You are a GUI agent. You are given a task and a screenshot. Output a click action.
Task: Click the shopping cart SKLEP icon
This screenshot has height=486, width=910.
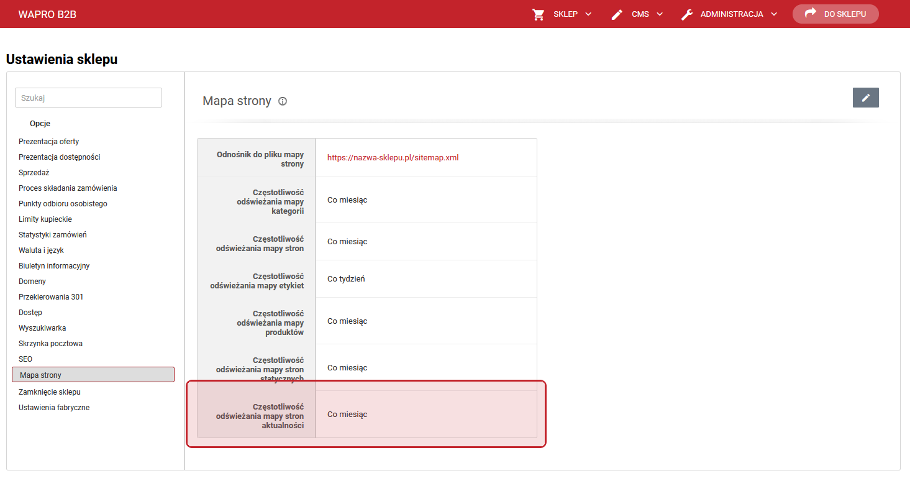[539, 14]
